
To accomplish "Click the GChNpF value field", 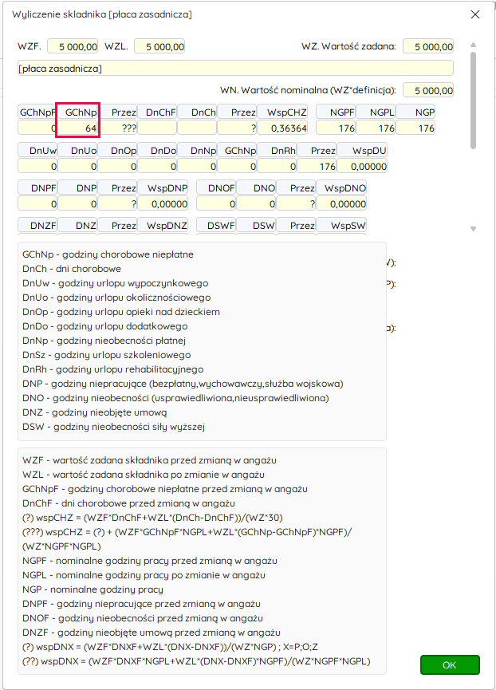I will [37, 128].
